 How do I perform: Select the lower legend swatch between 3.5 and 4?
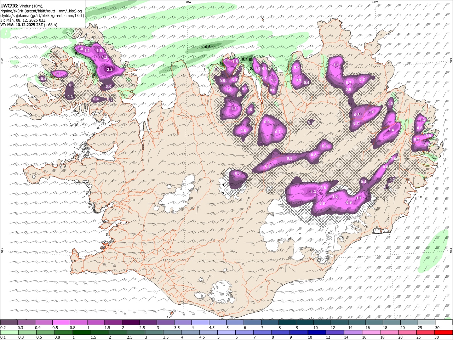[172, 332]
